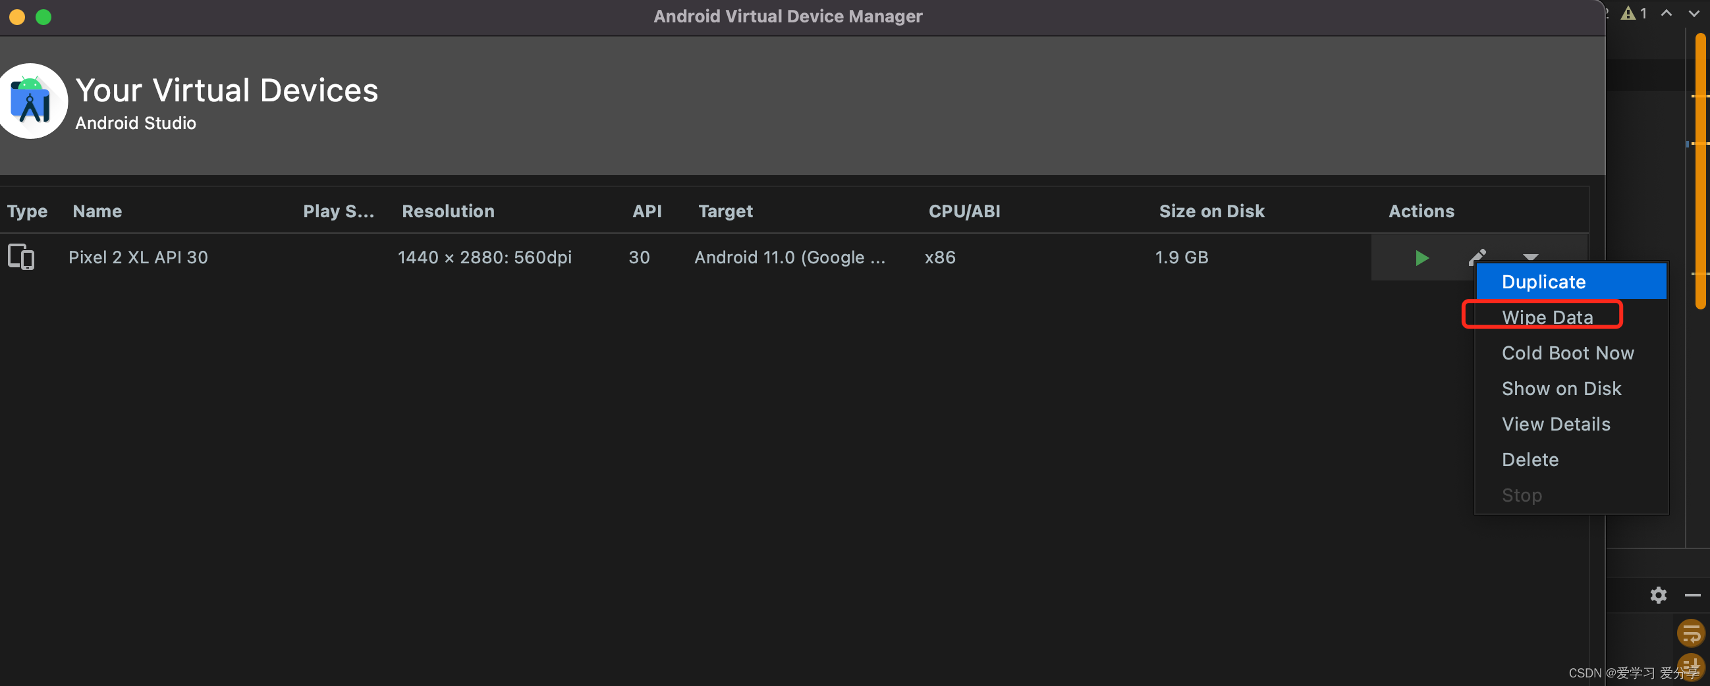This screenshot has width=1710, height=686.
Task: Sort by the CPU/ABI column header
Action: coord(964,211)
